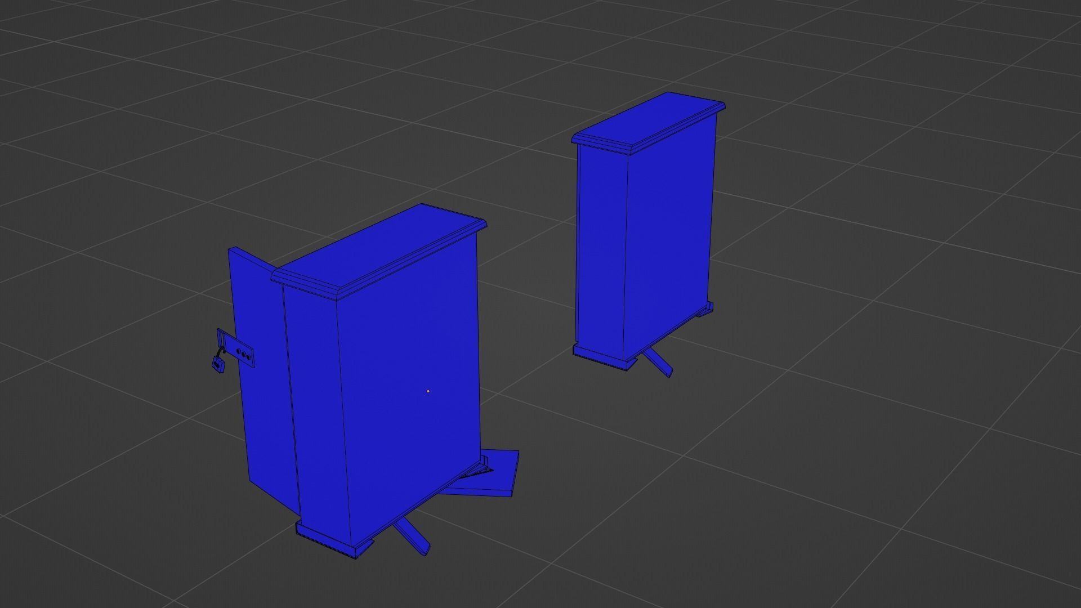Select the right cabinet's side panel
This screenshot has height=608, width=1081.
pos(670,236)
